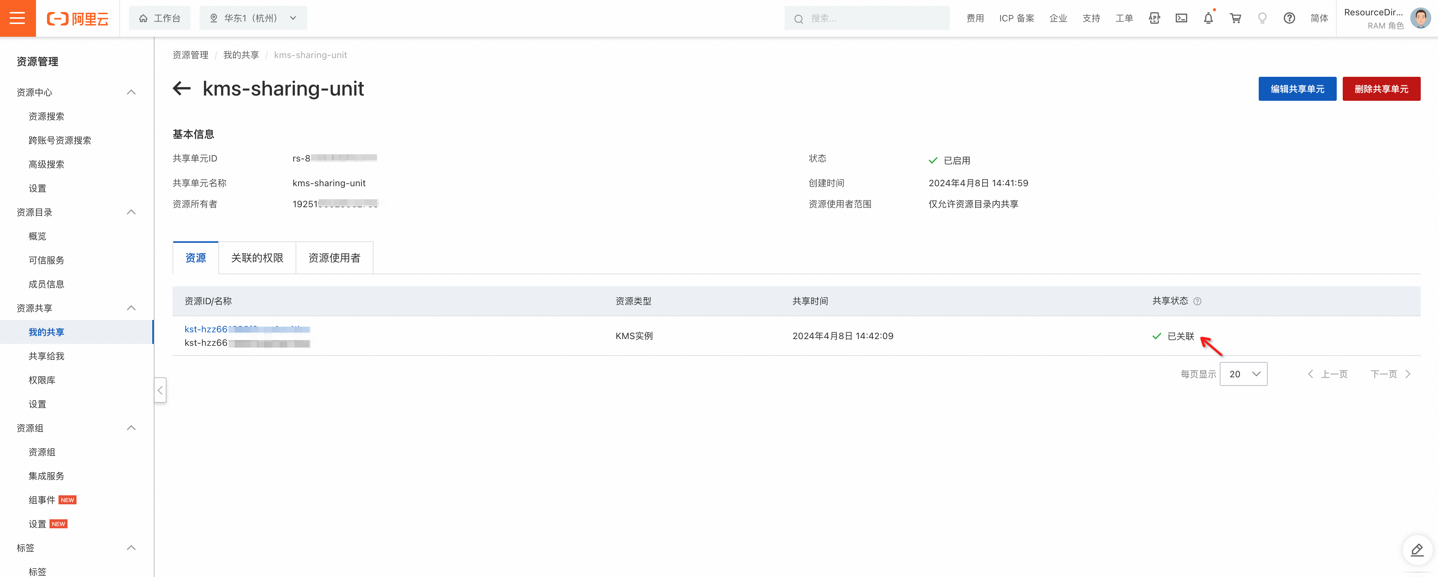Open 跨账号资源搜索 in sidebar
Image resolution: width=1438 pixels, height=577 pixels.
point(60,141)
